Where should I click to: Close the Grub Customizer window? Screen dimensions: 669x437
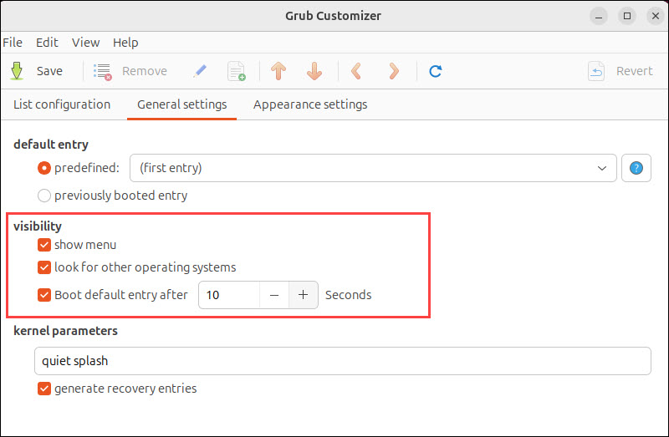tap(656, 16)
